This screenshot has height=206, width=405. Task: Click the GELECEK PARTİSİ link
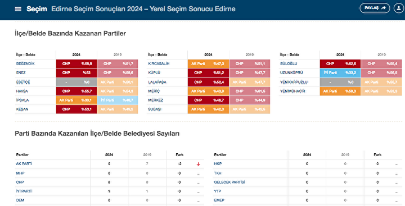[x=229, y=182]
